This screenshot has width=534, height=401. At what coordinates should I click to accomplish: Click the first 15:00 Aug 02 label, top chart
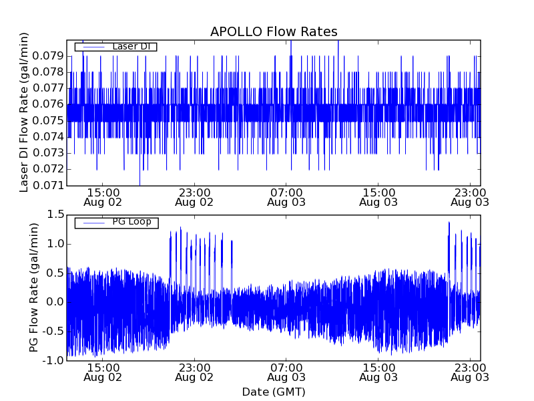pos(103,197)
